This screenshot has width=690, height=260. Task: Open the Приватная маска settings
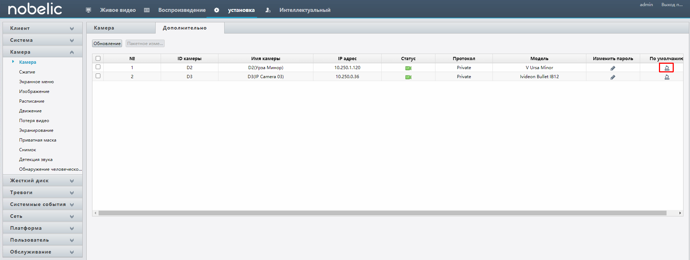(x=38, y=140)
